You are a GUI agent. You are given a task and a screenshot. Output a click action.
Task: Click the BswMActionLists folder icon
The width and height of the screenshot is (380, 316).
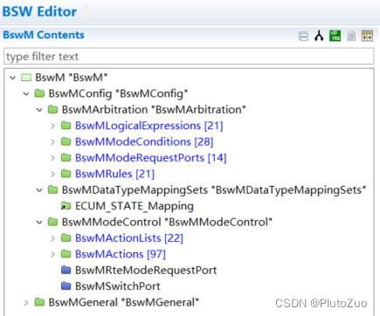point(66,238)
